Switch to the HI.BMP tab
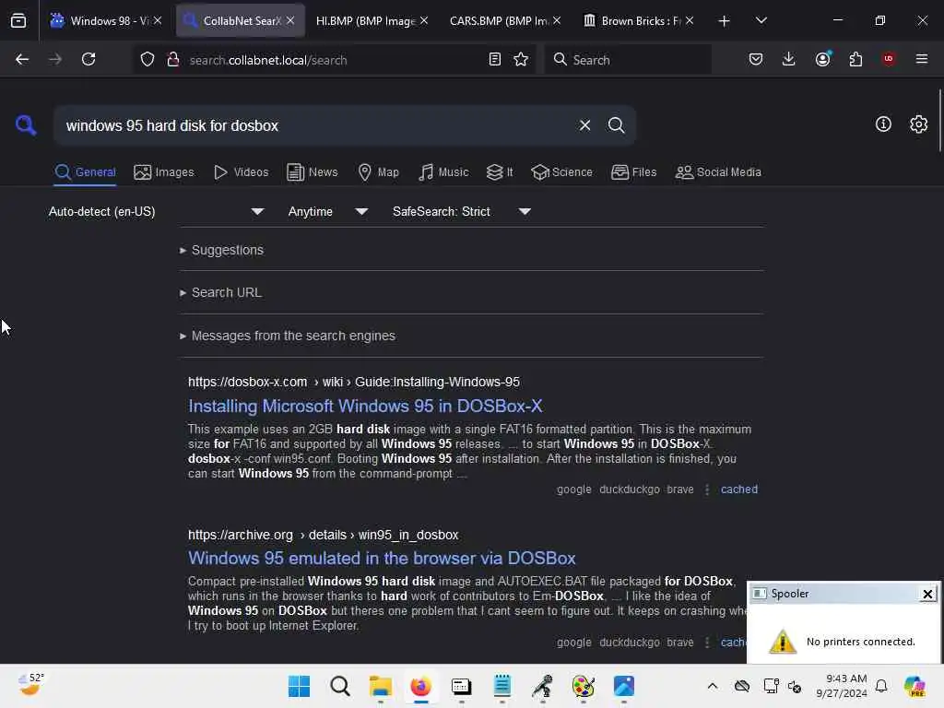The height and width of the screenshot is (708, 944). click(x=365, y=20)
